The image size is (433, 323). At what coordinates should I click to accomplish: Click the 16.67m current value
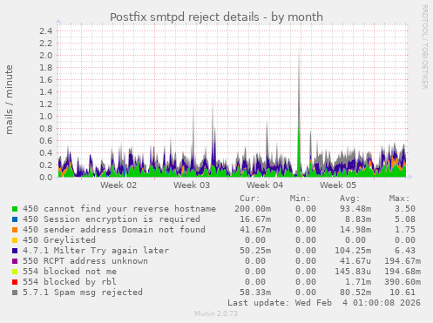tap(255, 219)
